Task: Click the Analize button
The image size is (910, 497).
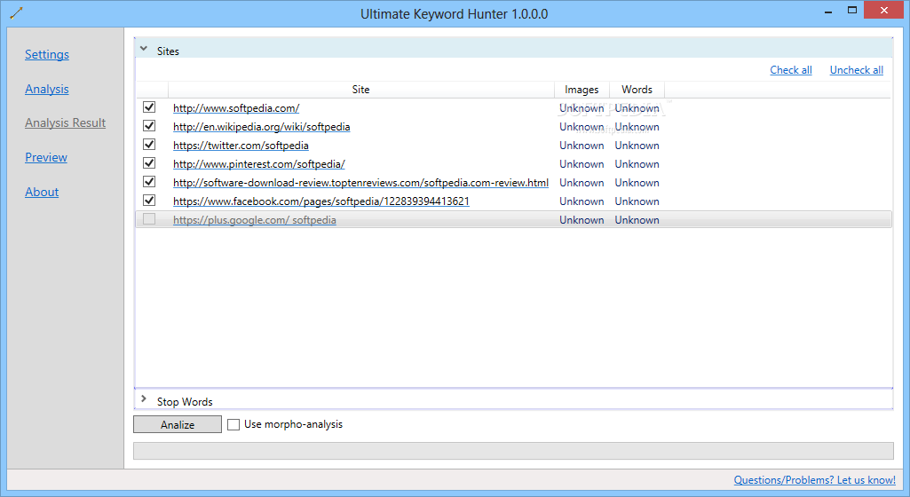Action: pos(178,424)
